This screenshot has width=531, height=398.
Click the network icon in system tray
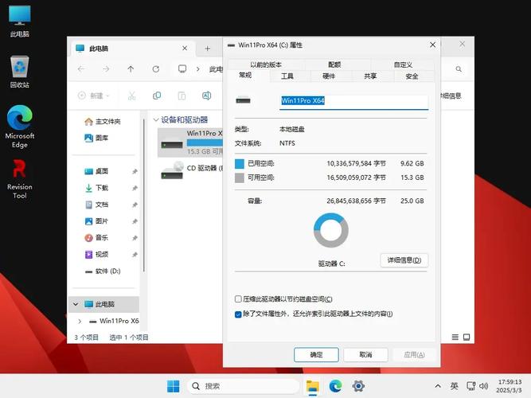pos(471,386)
